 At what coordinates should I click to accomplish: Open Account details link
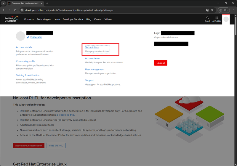(x=24, y=47)
